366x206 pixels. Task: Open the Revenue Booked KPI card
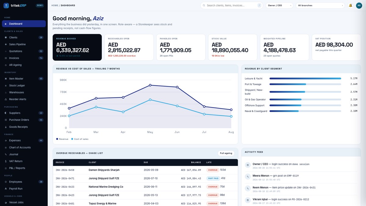77,47
